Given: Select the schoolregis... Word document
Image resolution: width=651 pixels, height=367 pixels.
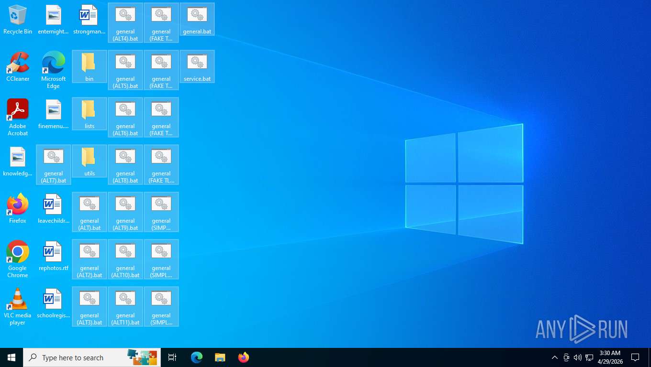Looking at the screenshot, I should click(54, 303).
